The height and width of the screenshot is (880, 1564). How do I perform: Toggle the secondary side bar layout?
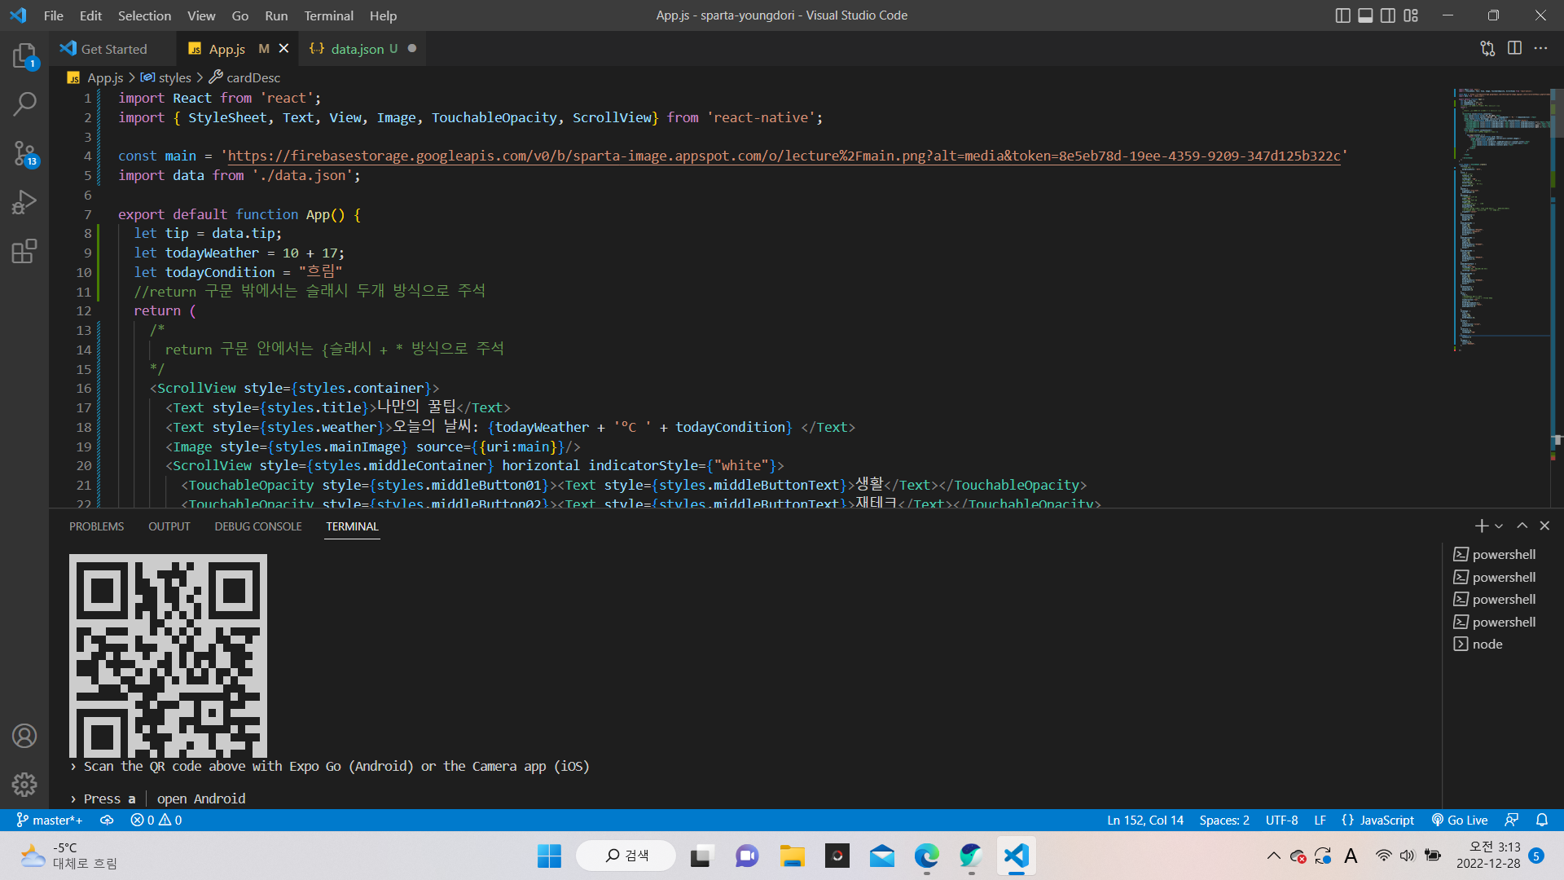coord(1388,15)
